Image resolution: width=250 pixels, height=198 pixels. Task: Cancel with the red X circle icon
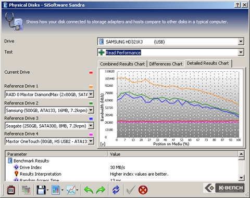pyautogui.click(x=143, y=190)
